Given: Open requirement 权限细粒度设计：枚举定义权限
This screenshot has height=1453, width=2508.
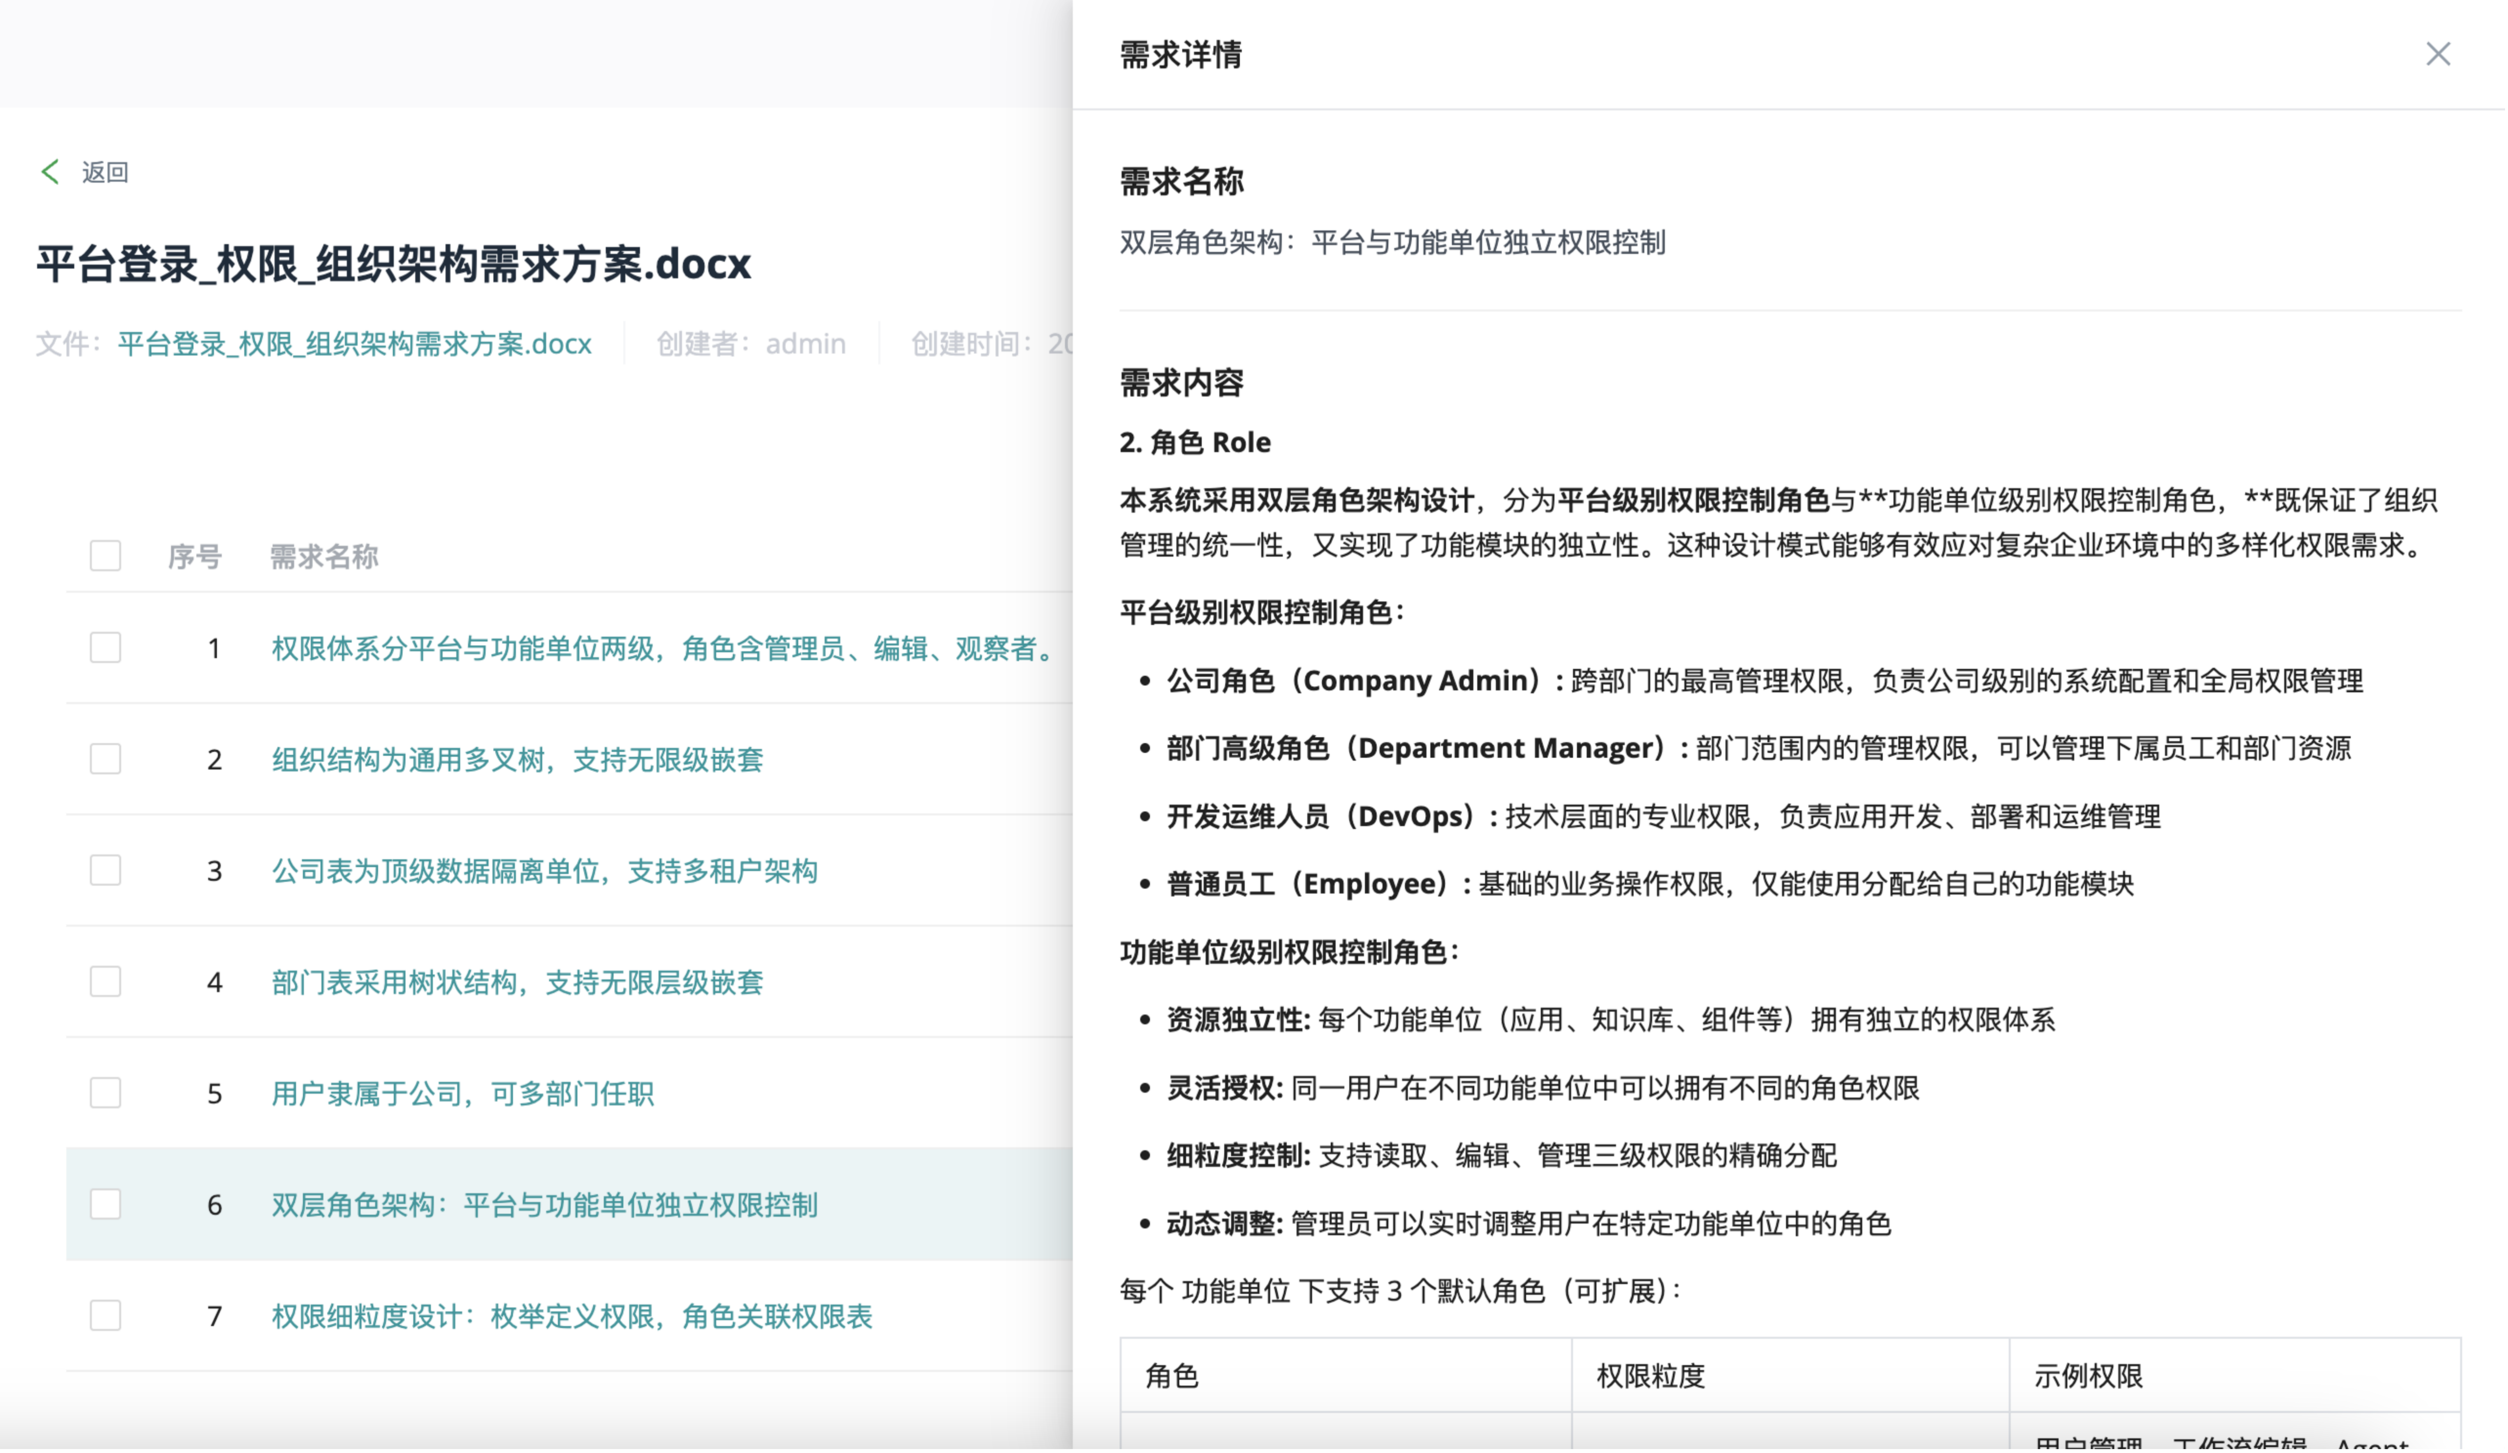Looking at the screenshot, I should coord(572,1317).
